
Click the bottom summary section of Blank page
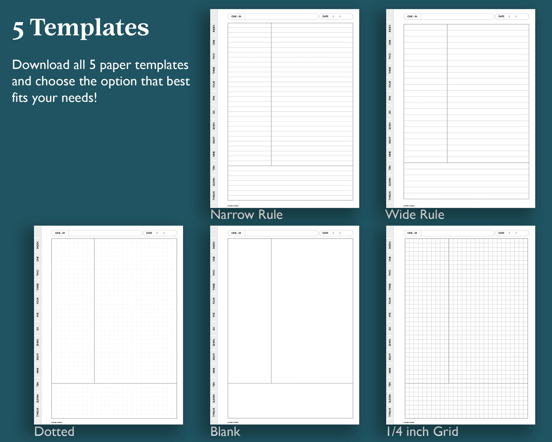point(290,401)
